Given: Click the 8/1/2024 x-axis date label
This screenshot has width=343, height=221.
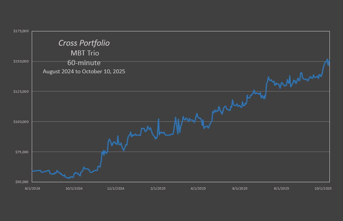Looking at the screenshot, I should (32, 188).
